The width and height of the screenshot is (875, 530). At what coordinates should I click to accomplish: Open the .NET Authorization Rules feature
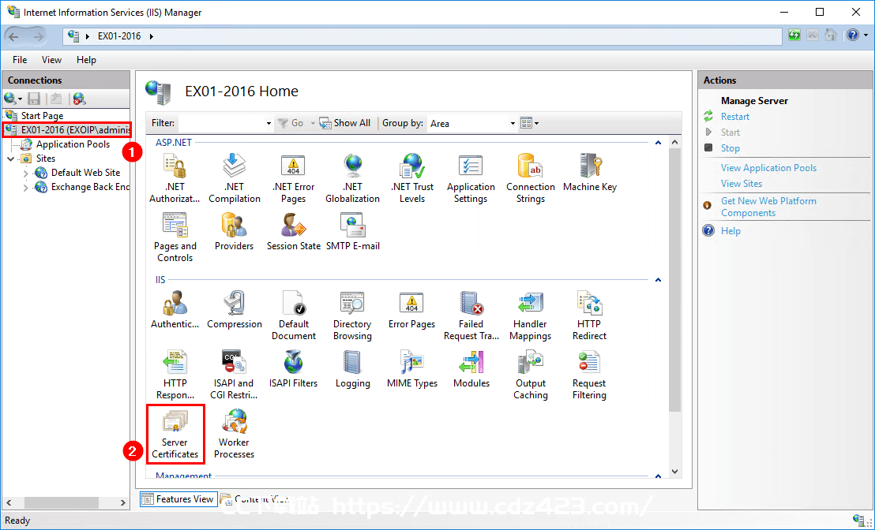(175, 178)
